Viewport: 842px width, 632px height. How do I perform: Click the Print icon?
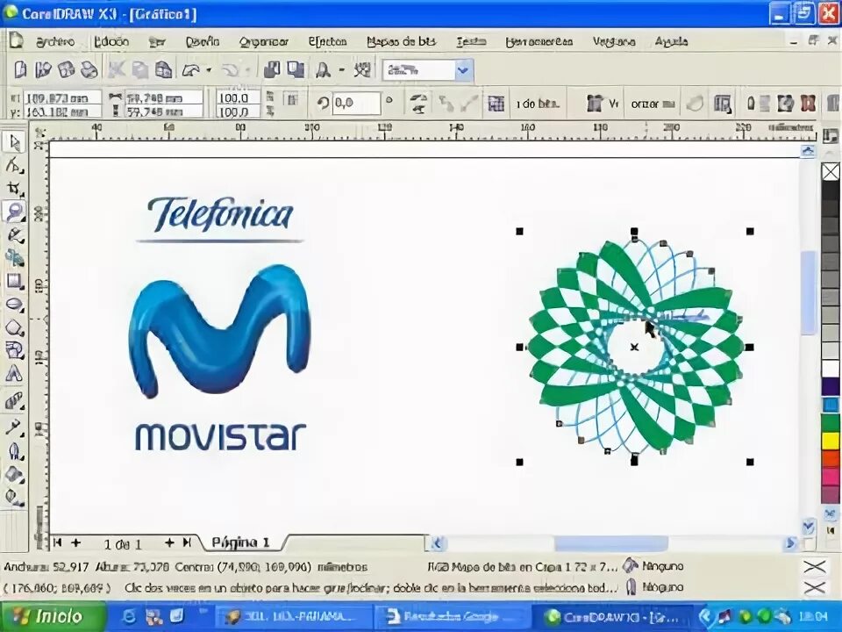pos(89,70)
